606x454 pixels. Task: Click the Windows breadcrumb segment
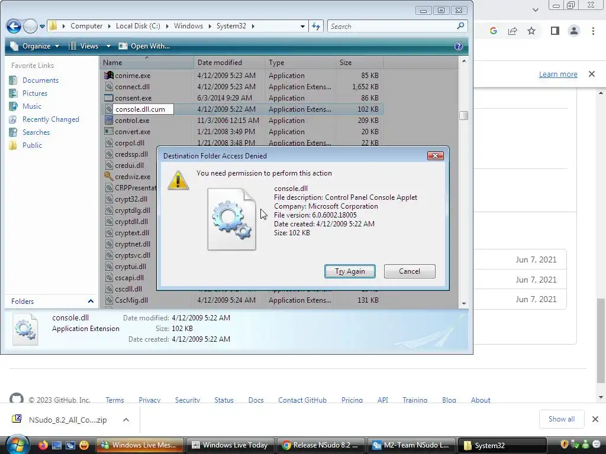[188, 26]
